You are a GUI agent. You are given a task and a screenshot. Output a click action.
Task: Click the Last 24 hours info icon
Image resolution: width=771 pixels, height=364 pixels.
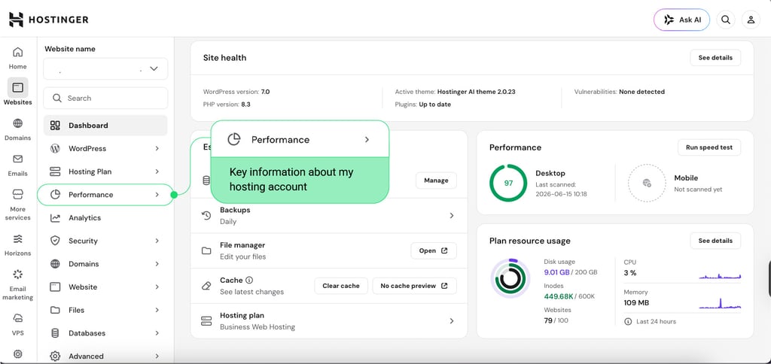point(628,321)
